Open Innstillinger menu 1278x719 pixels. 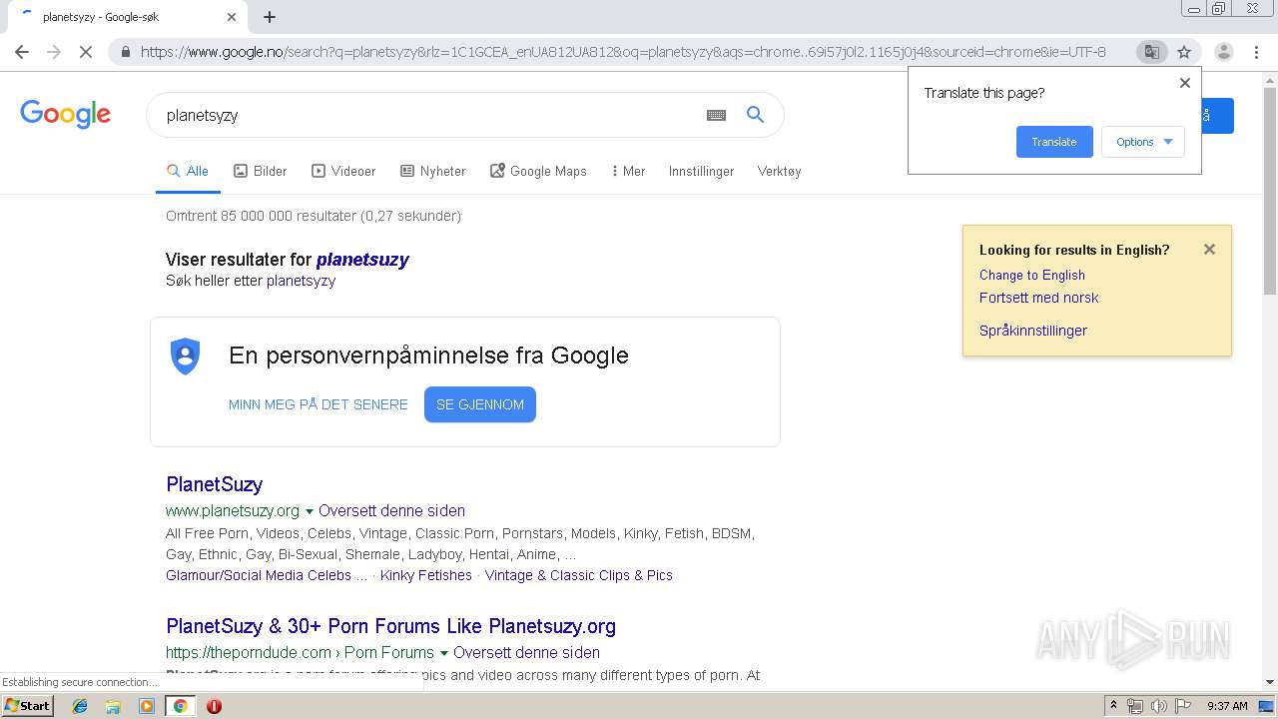tap(701, 171)
